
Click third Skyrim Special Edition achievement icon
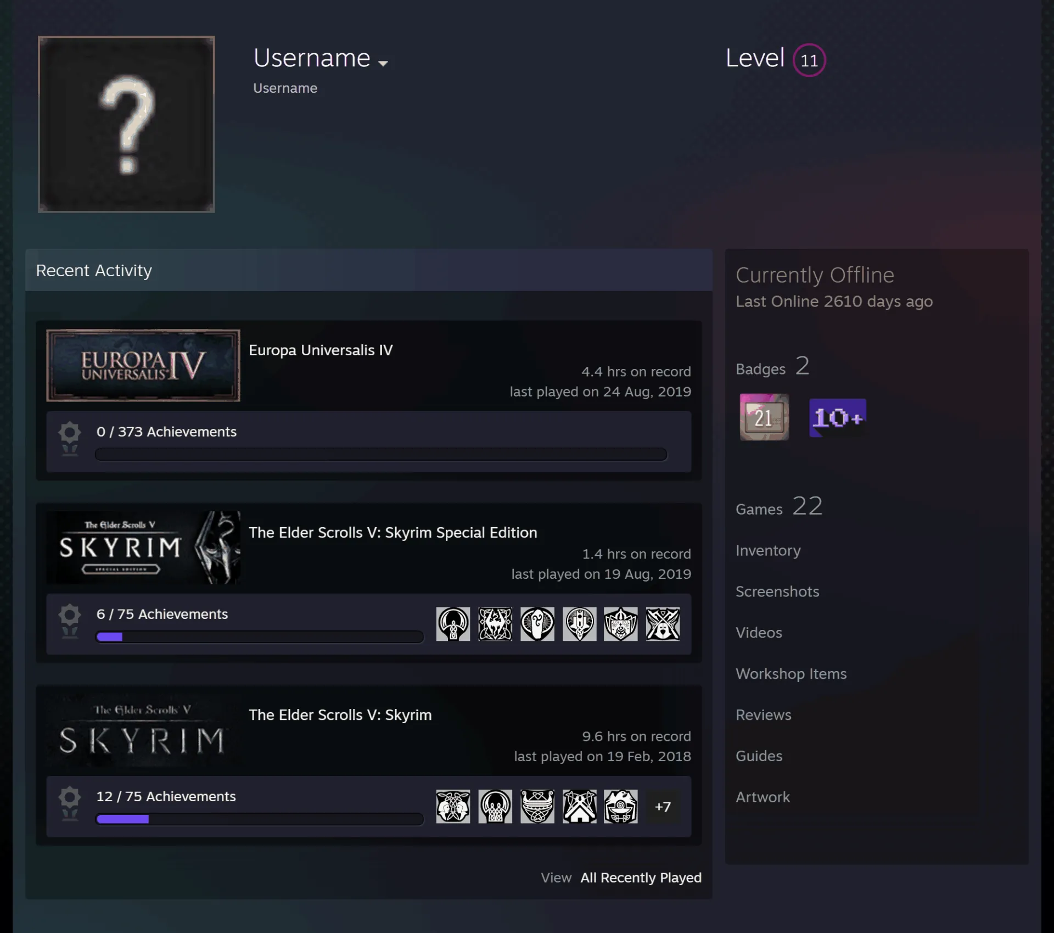tap(537, 624)
